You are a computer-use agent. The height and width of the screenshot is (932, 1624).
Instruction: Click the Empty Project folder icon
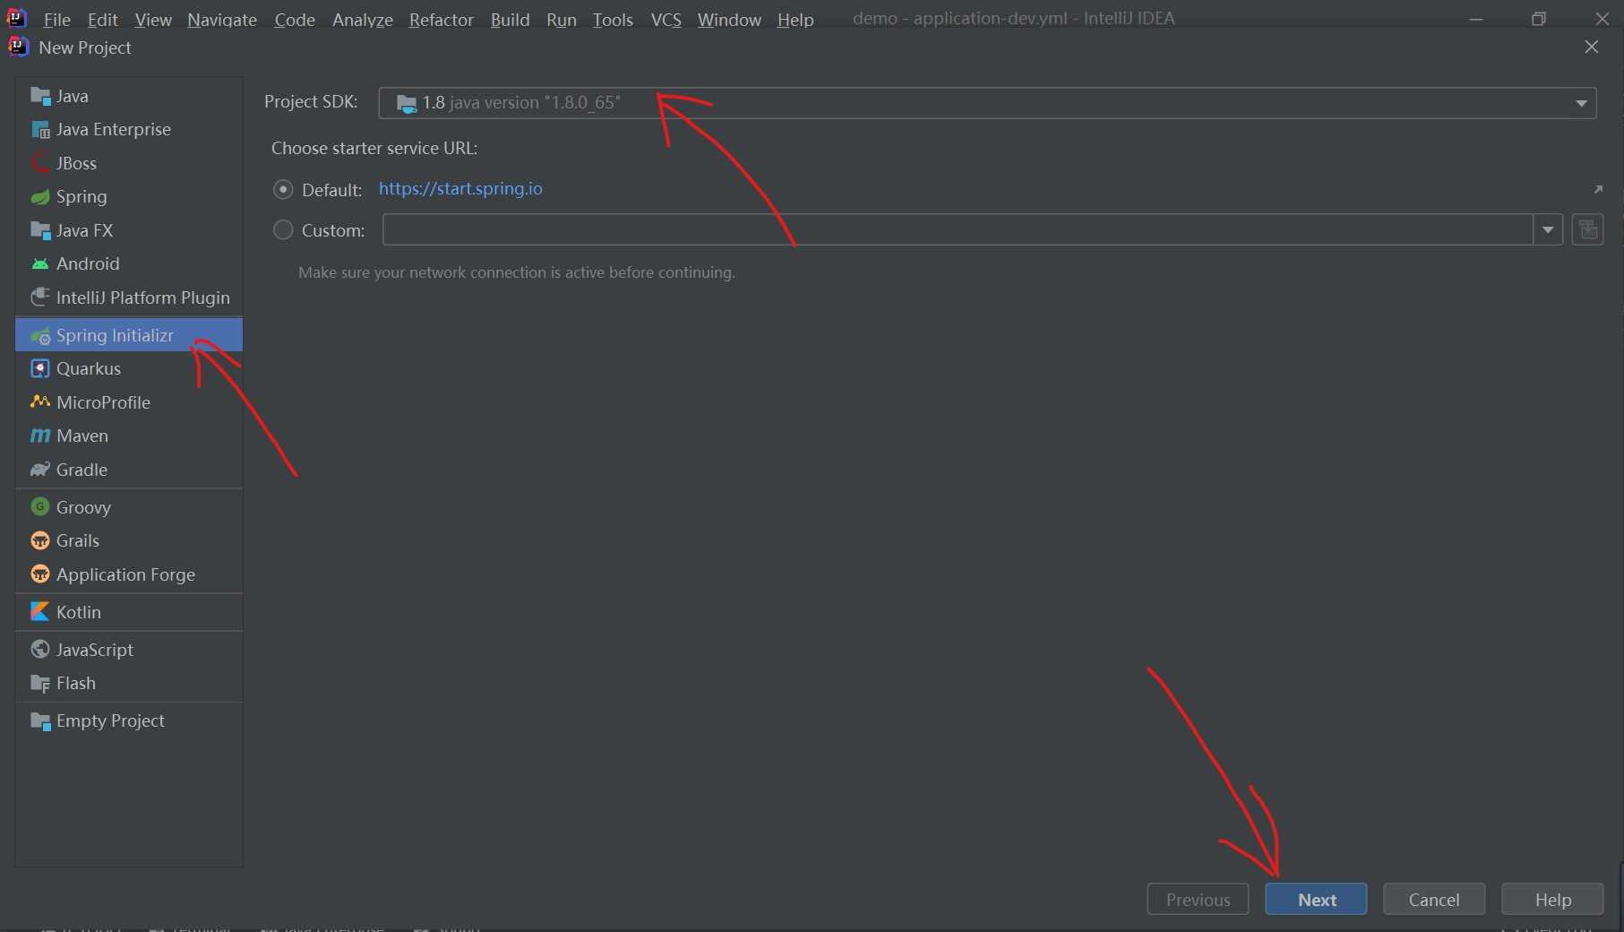click(x=40, y=721)
